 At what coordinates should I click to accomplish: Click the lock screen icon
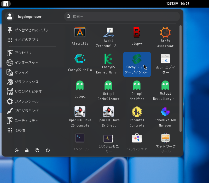click(27, 150)
